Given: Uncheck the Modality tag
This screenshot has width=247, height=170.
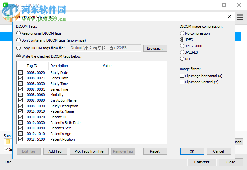Looking at the screenshot, I should click(20, 95).
